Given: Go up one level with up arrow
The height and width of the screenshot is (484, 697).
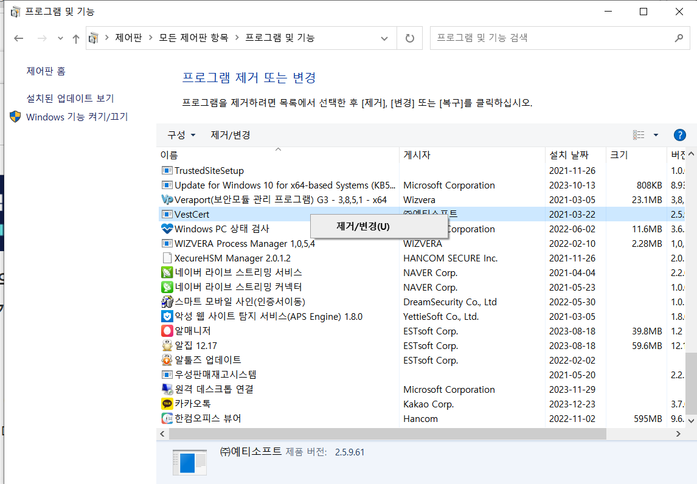Looking at the screenshot, I should click(75, 39).
